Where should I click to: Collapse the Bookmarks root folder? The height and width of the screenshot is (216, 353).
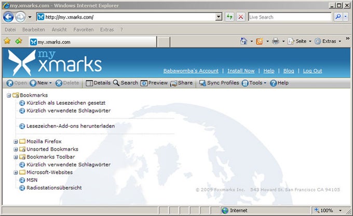pos(8,96)
